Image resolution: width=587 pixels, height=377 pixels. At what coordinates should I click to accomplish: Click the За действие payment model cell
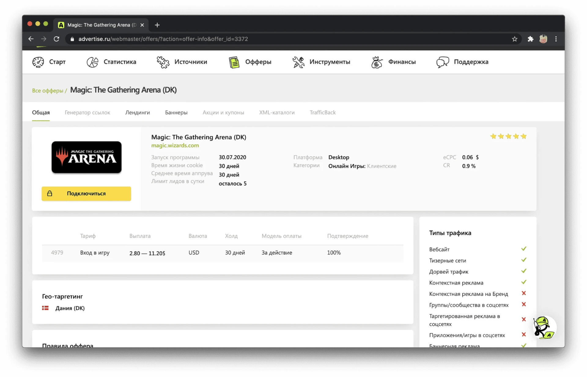click(x=277, y=253)
